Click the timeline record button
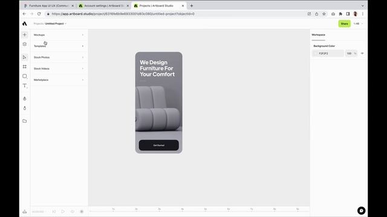The height and width of the screenshot is (217, 387). (x=82, y=212)
